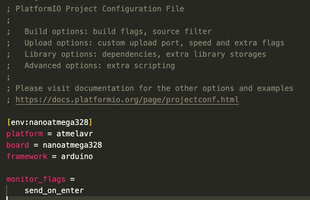Click the atmelavr platform value
310x200 pixels.
pyautogui.click(x=75, y=134)
